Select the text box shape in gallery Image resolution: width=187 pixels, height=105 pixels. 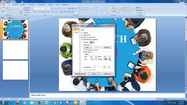click(96, 8)
